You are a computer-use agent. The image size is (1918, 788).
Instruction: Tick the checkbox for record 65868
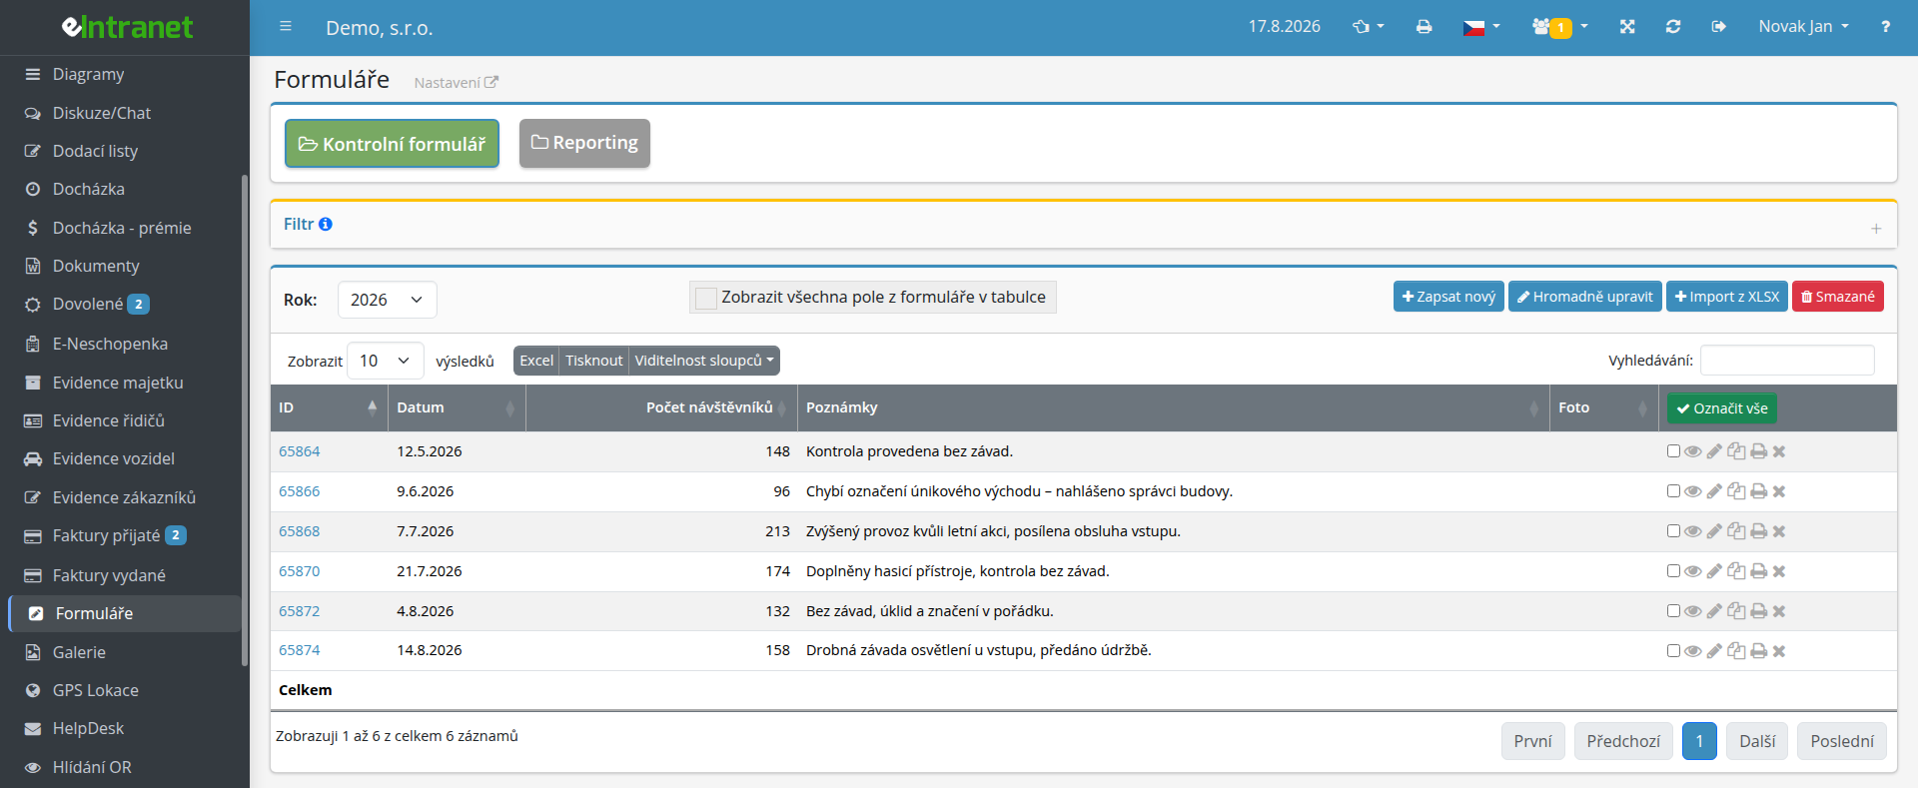(x=1673, y=531)
